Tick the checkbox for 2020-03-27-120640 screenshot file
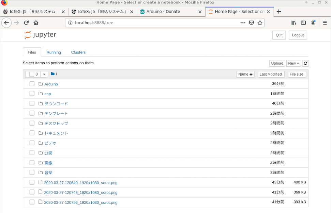331x213 pixels. [x=32, y=182]
